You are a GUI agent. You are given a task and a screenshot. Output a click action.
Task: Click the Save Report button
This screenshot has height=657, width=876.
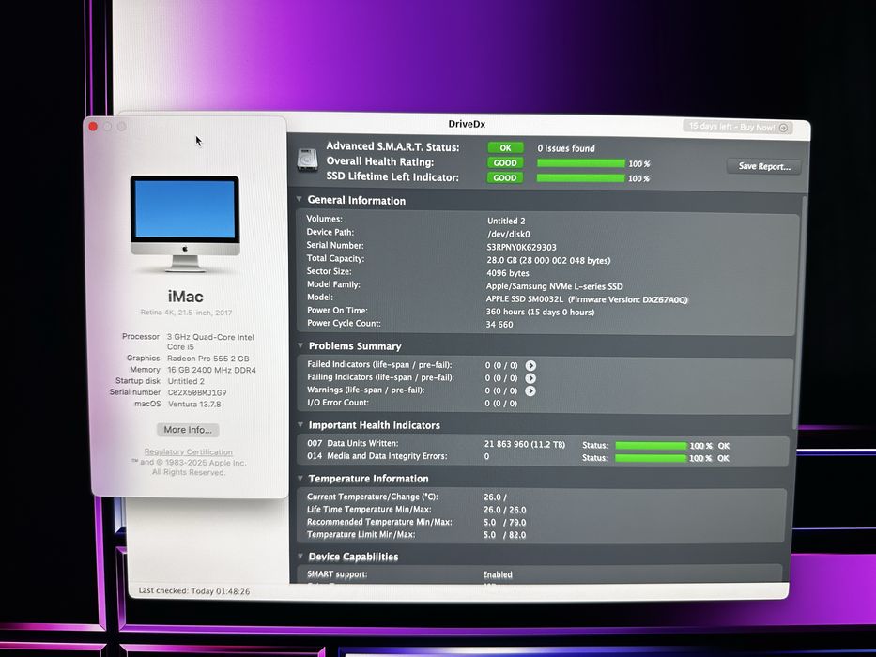click(x=763, y=166)
